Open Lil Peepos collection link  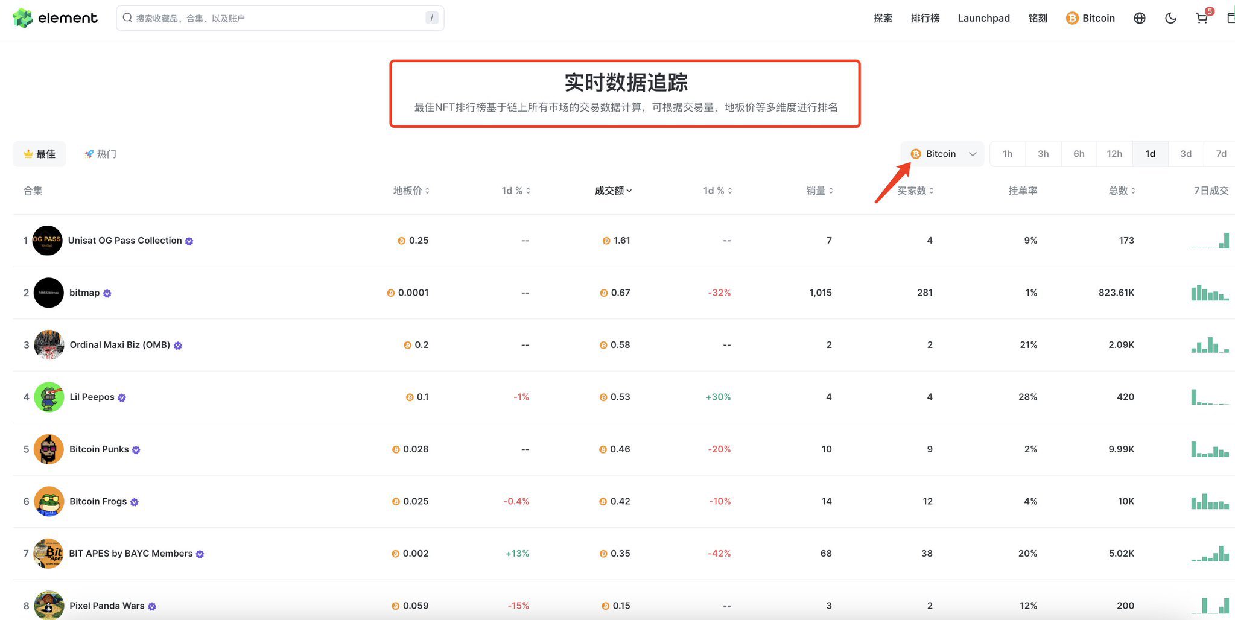coord(92,397)
